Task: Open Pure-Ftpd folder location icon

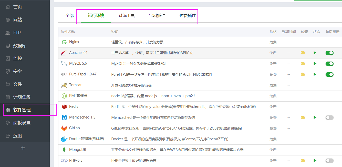Action: (x=303, y=74)
